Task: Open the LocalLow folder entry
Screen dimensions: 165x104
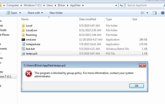Action: (x=31, y=30)
